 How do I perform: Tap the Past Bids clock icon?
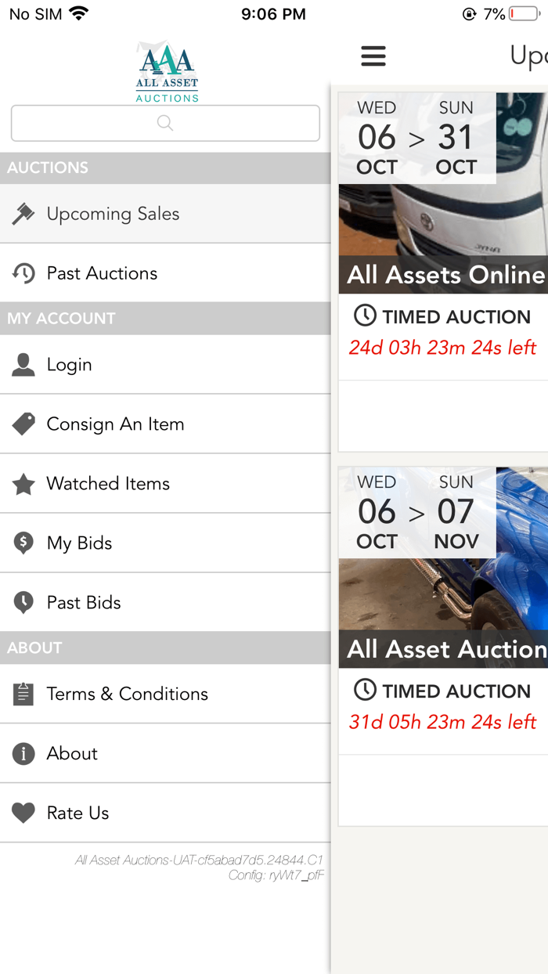coord(24,602)
